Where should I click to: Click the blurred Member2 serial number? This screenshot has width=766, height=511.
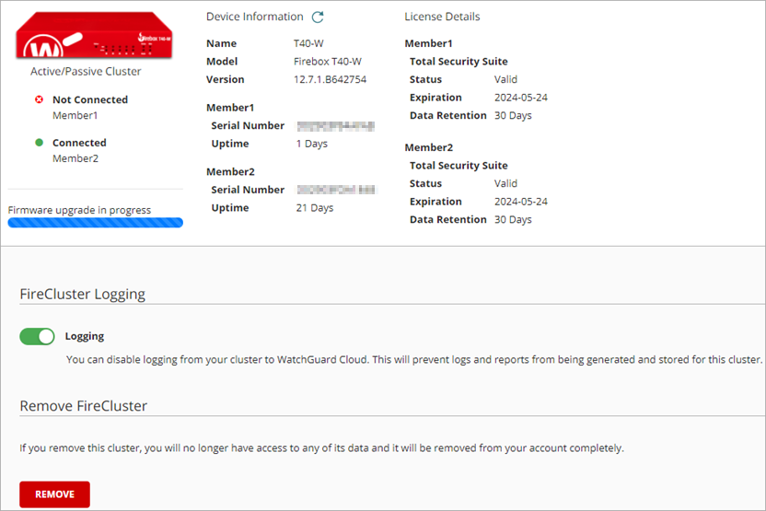pyautogui.click(x=336, y=190)
